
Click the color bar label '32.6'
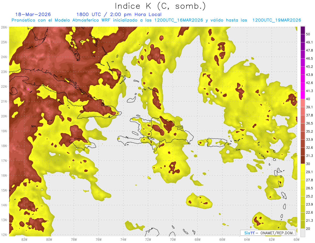click(x=309, y=148)
